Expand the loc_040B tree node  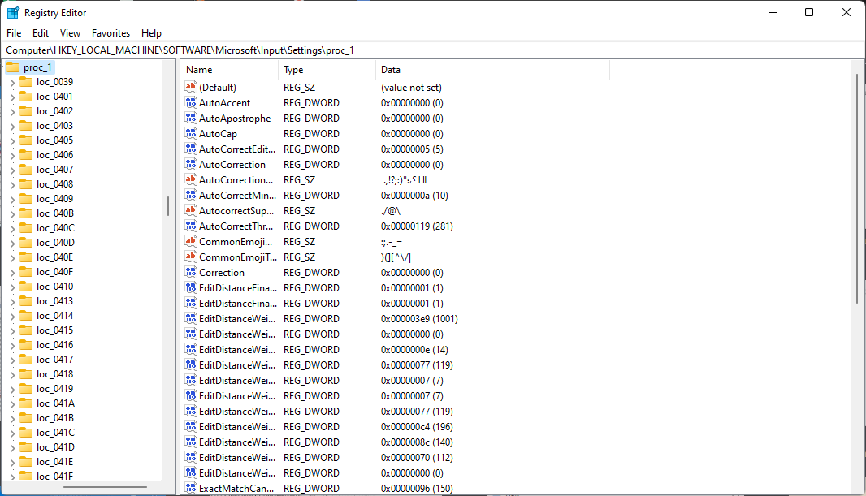point(12,214)
